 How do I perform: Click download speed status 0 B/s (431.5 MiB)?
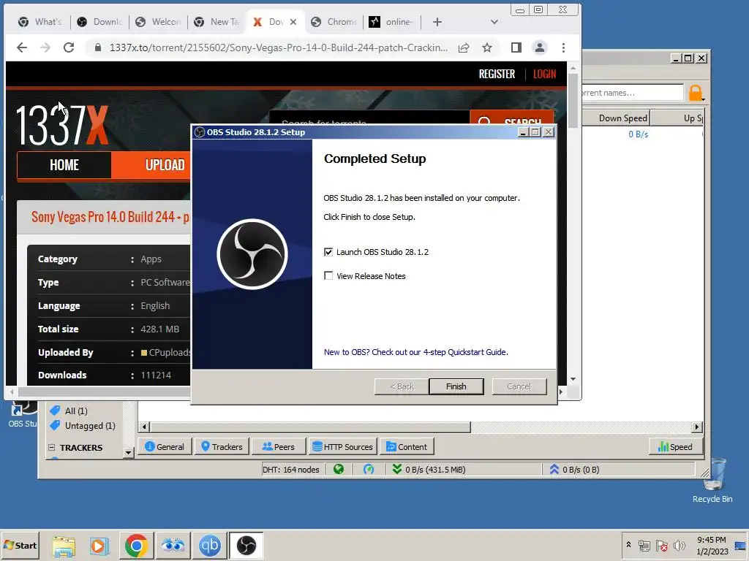[429, 470]
